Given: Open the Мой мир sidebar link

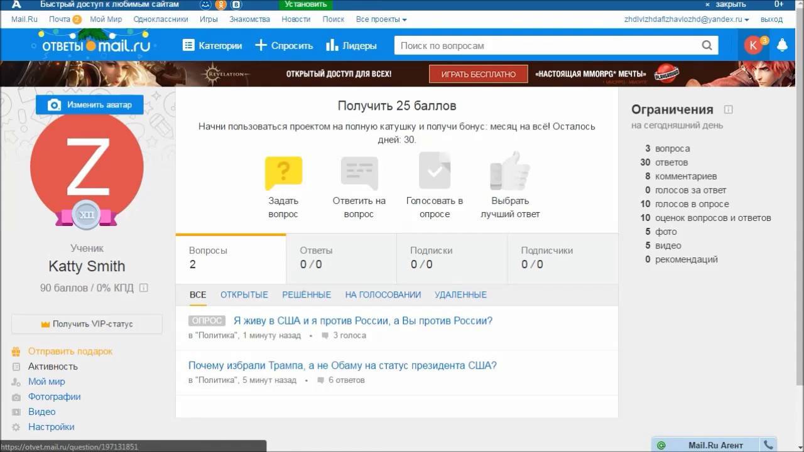Looking at the screenshot, I should pyautogui.click(x=46, y=382).
